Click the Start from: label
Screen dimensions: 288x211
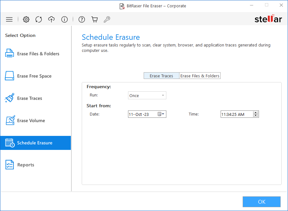point(99,106)
